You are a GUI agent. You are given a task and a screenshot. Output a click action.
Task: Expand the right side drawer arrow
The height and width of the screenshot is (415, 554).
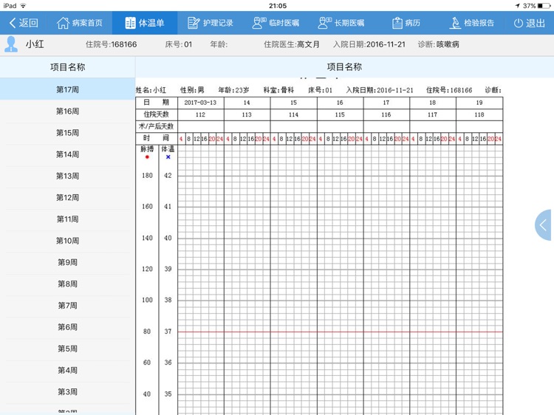pos(543,225)
